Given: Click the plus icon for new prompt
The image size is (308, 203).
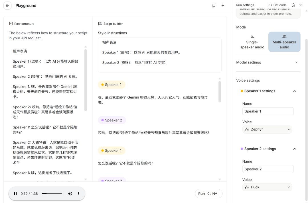Looking at the screenshot, I should point(223,5).
